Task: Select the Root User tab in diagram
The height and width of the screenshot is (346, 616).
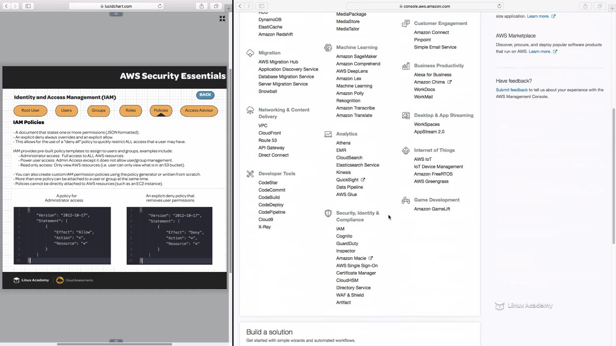Action: [x=30, y=111]
